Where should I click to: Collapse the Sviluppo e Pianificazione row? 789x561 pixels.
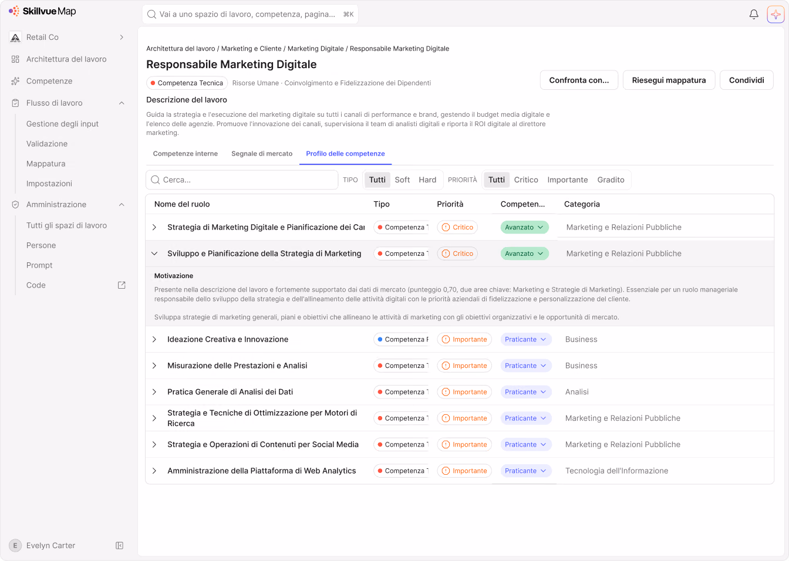click(x=154, y=254)
